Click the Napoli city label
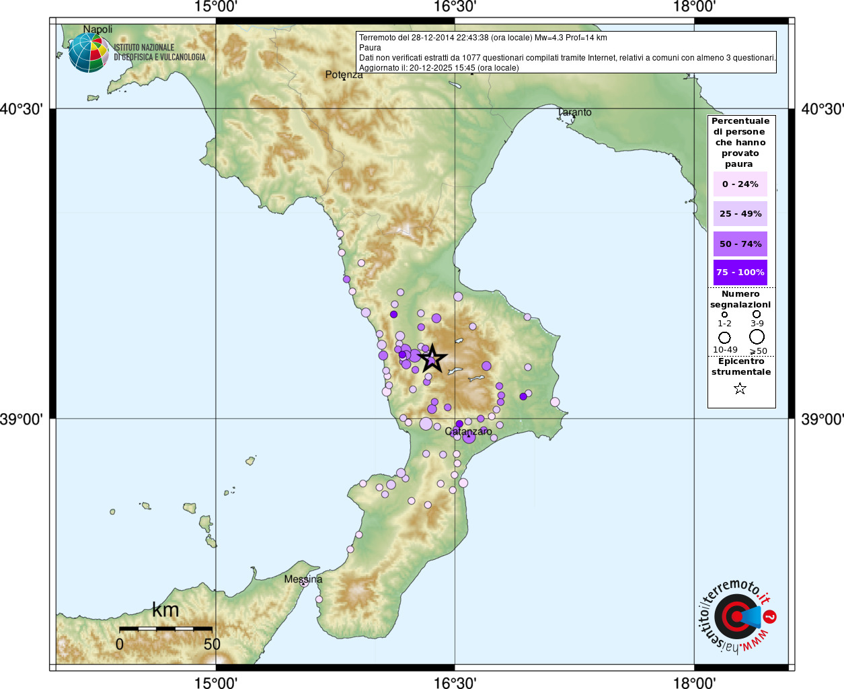 pos(98,30)
